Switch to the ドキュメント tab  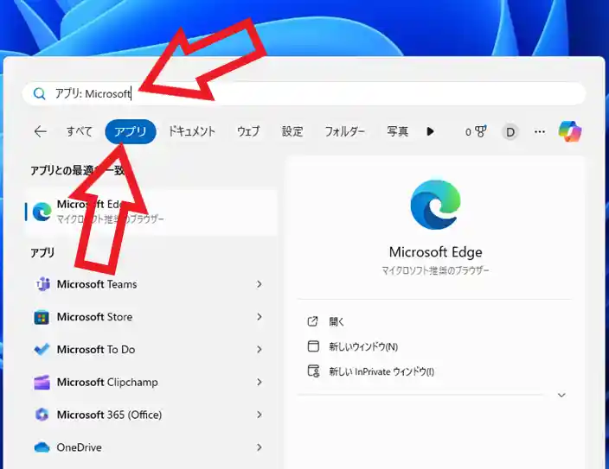coord(191,131)
